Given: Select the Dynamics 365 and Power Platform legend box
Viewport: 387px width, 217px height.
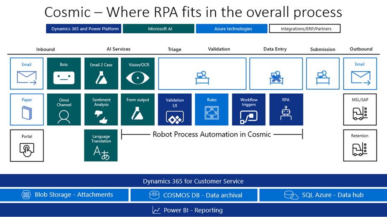Looking at the screenshot, I should [x=84, y=29].
